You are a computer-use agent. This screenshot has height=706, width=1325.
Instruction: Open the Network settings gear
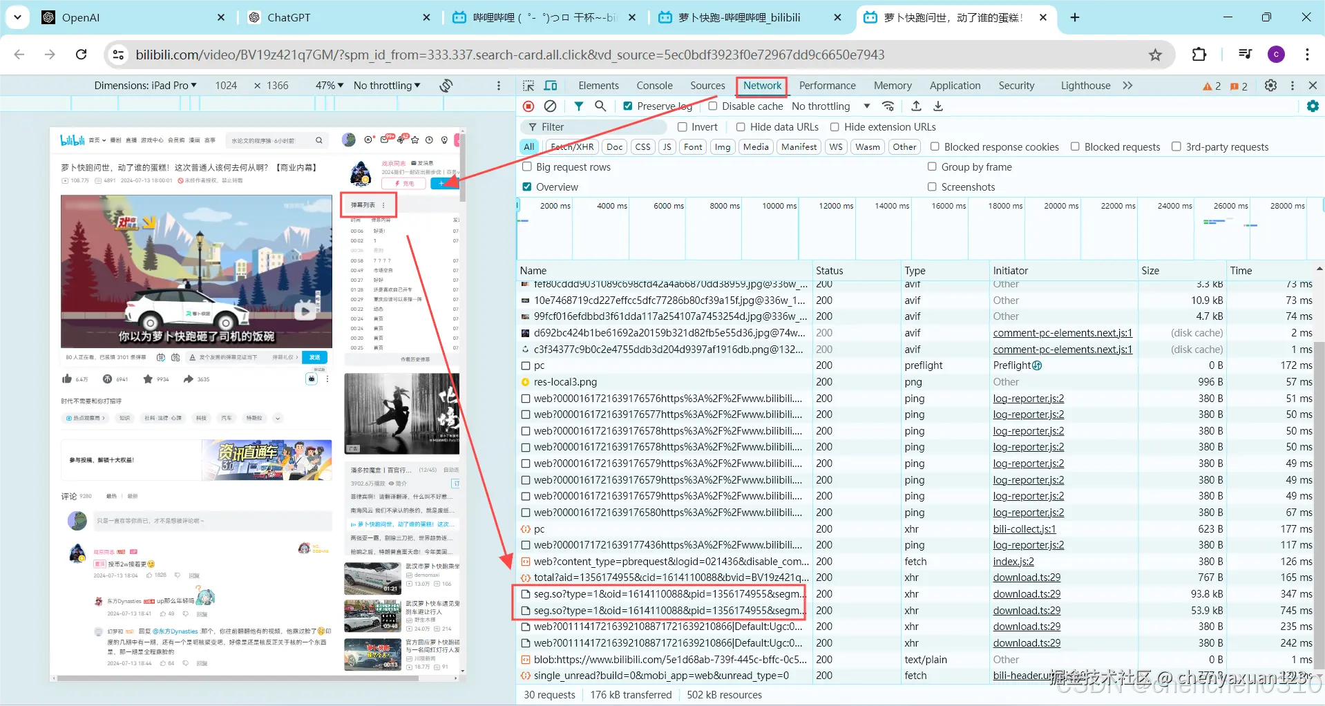1313,106
